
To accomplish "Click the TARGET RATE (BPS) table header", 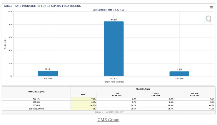I will [x=36, y=92].
